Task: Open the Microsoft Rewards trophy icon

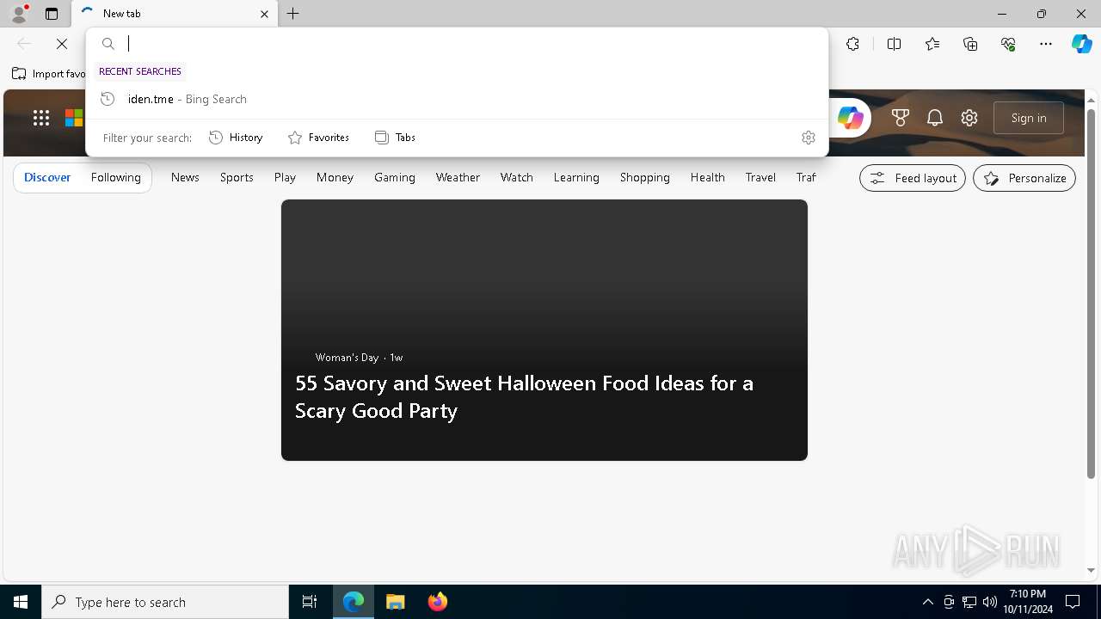Action: pos(901,118)
